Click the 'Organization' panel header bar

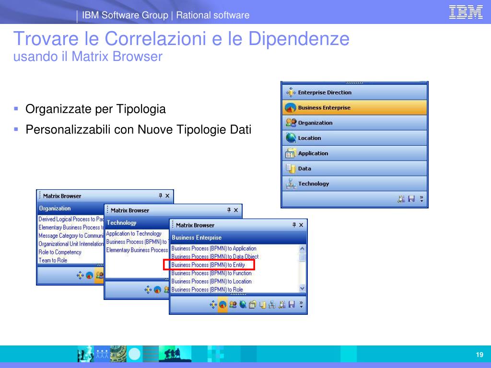[71, 208]
